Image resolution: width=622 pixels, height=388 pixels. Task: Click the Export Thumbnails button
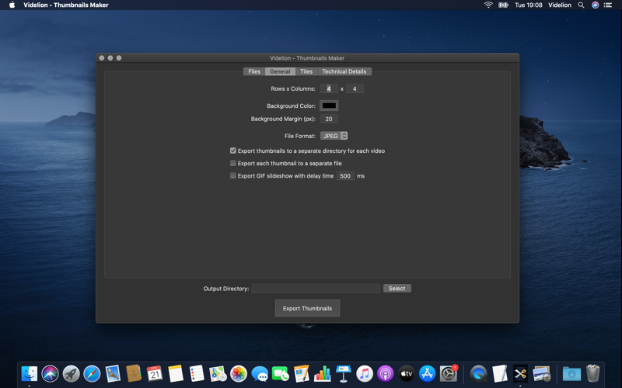(307, 308)
